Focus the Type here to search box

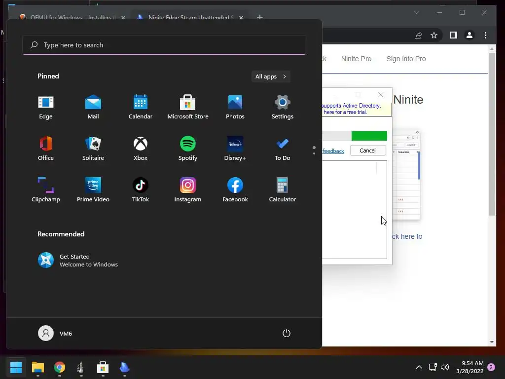pyautogui.click(x=164, y=45)
